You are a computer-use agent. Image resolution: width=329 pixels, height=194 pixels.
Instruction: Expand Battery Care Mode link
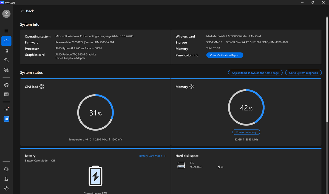pos(152,156)
